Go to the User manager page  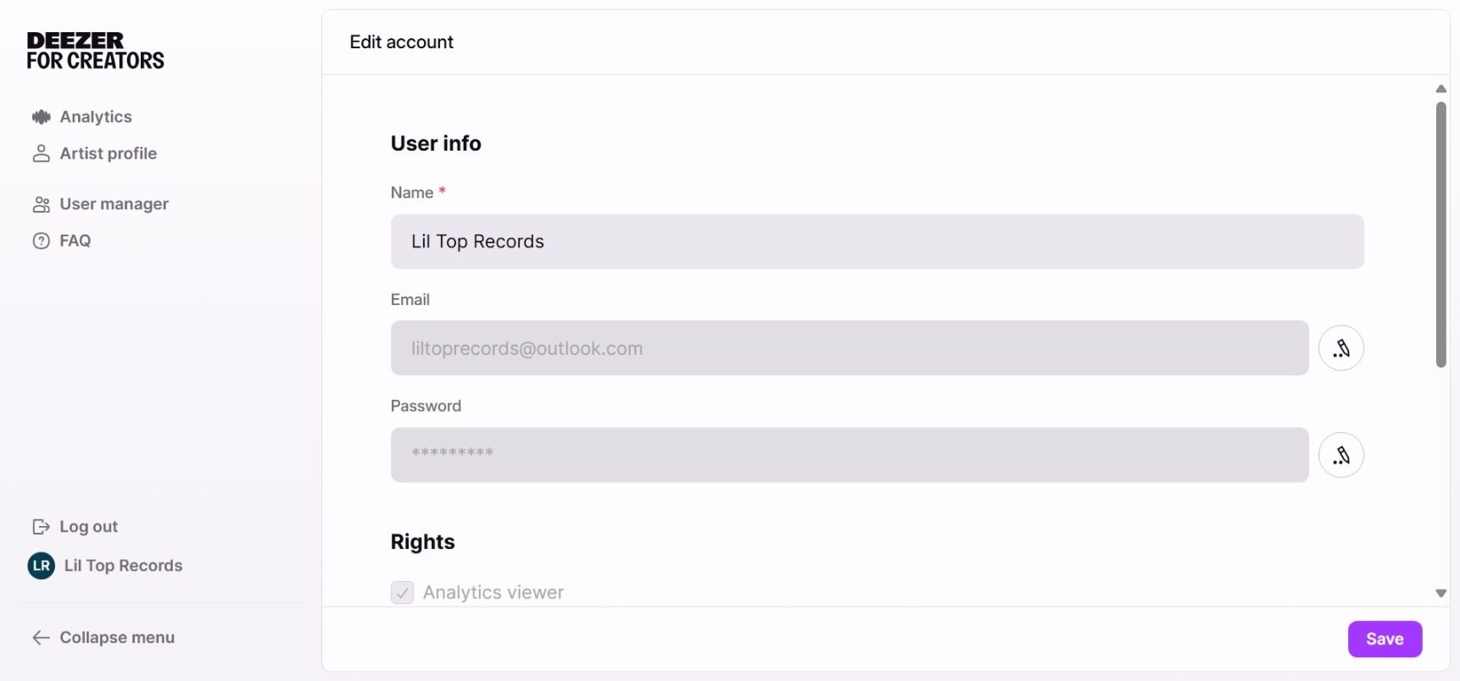pos(114,204)
